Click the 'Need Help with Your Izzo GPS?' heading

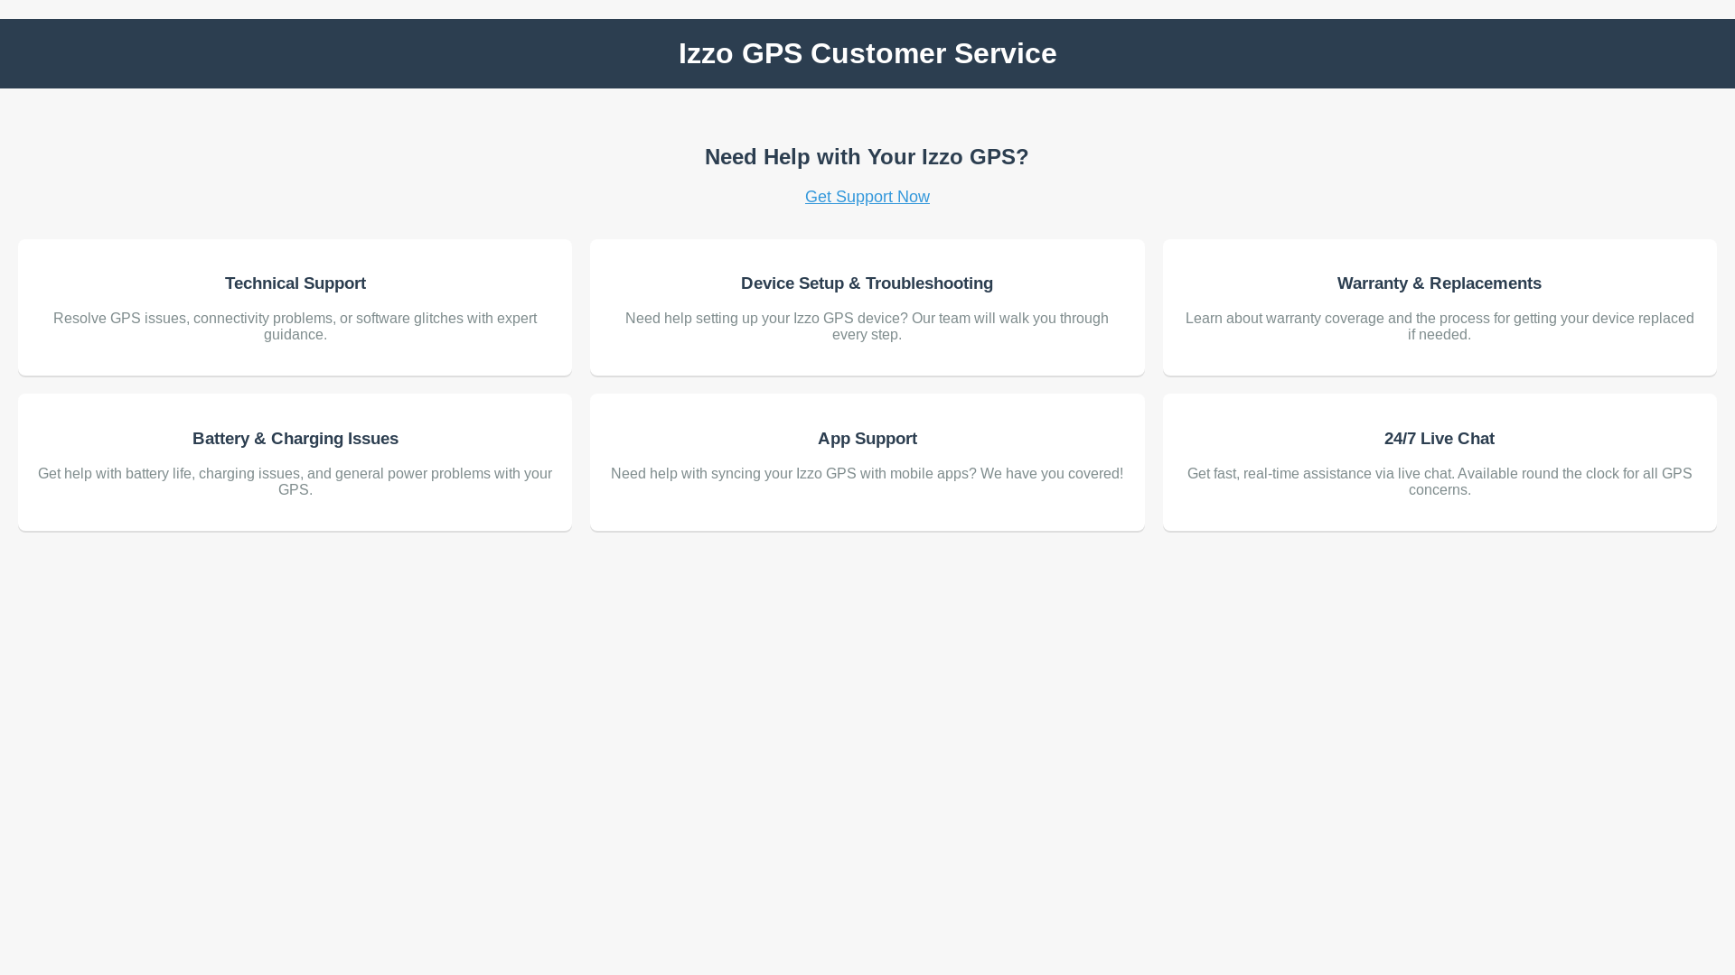click(x=867, y=157)
